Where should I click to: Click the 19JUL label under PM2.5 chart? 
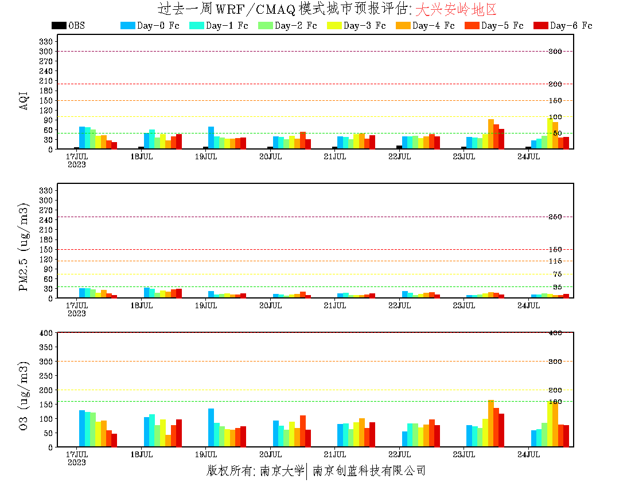coord(206,306)
